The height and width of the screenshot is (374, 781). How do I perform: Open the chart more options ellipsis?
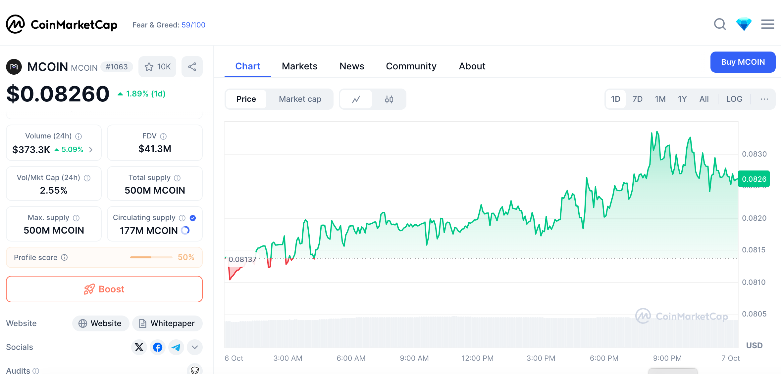tap(764, 99)
